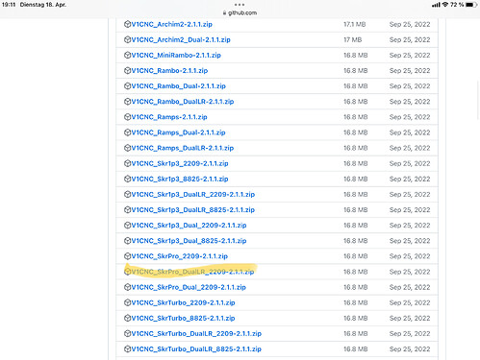Image resolution: width=480 pixels, height=360 pixels.
Task: Open V1CNC_Archim2-2.1.1.zip download link
Action: click(172, 24)
